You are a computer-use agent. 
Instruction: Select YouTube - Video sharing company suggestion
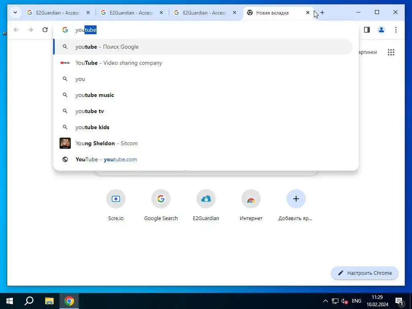pyautogui.click(x=203, y=63)
